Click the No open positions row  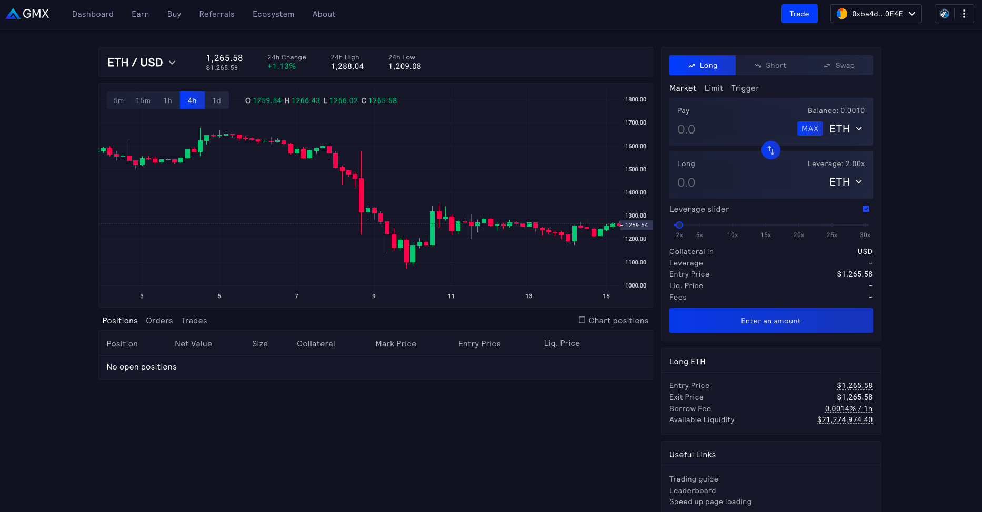point(376,367)
